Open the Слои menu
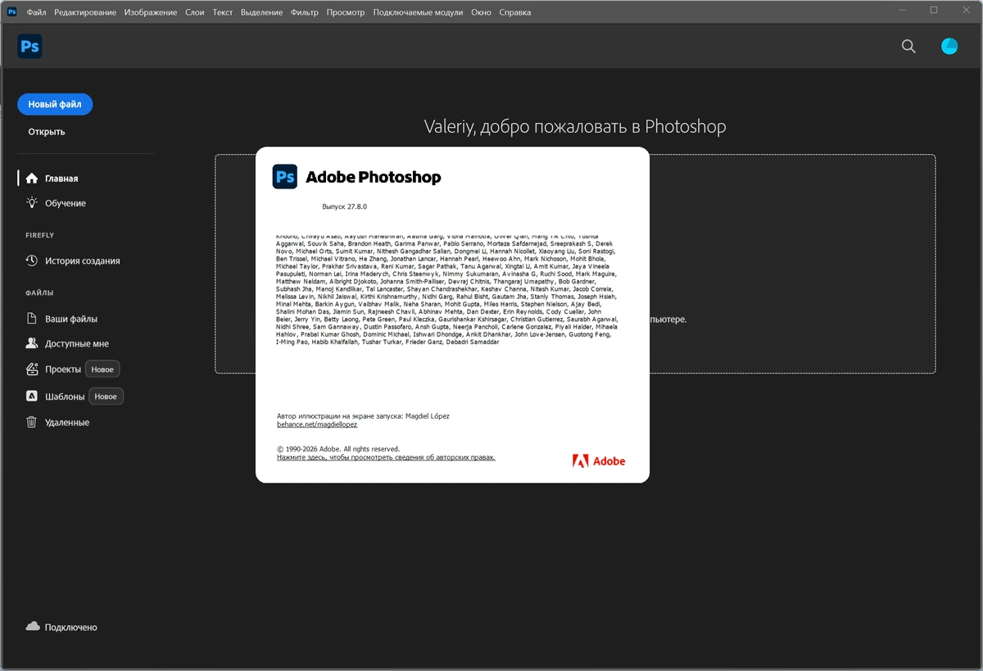Screen dimensions: 983x671 tap(195, 12)
